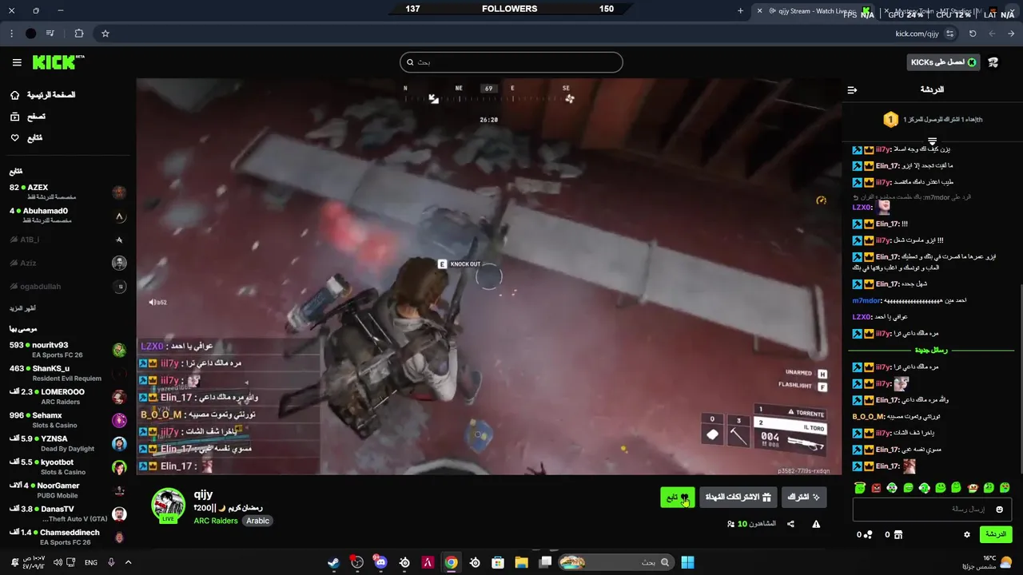The height and width of the screenshot is (575, 1023).
Task: Send chat with green Chat button
Action: (x=995, y=534)
